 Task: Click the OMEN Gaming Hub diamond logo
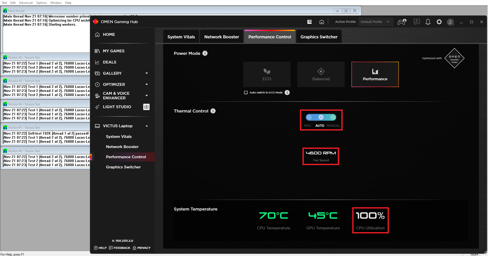tap(96, 22)
